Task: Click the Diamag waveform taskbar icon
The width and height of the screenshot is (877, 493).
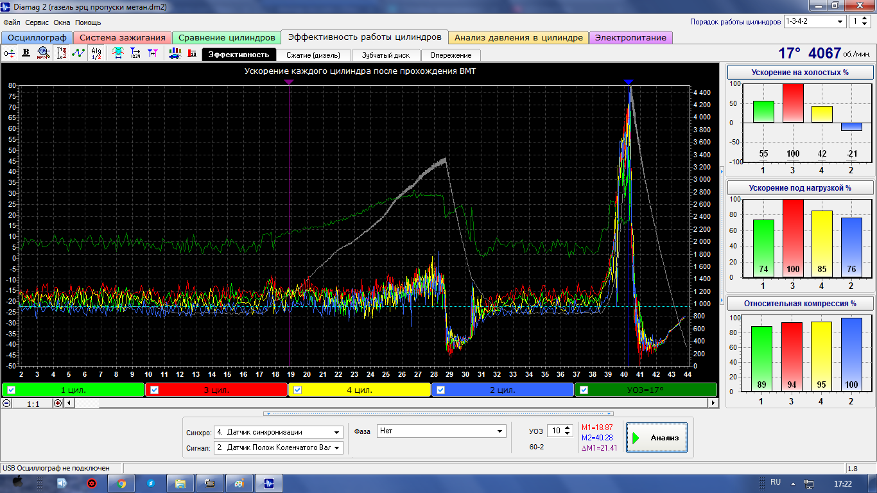Action: 269,483
